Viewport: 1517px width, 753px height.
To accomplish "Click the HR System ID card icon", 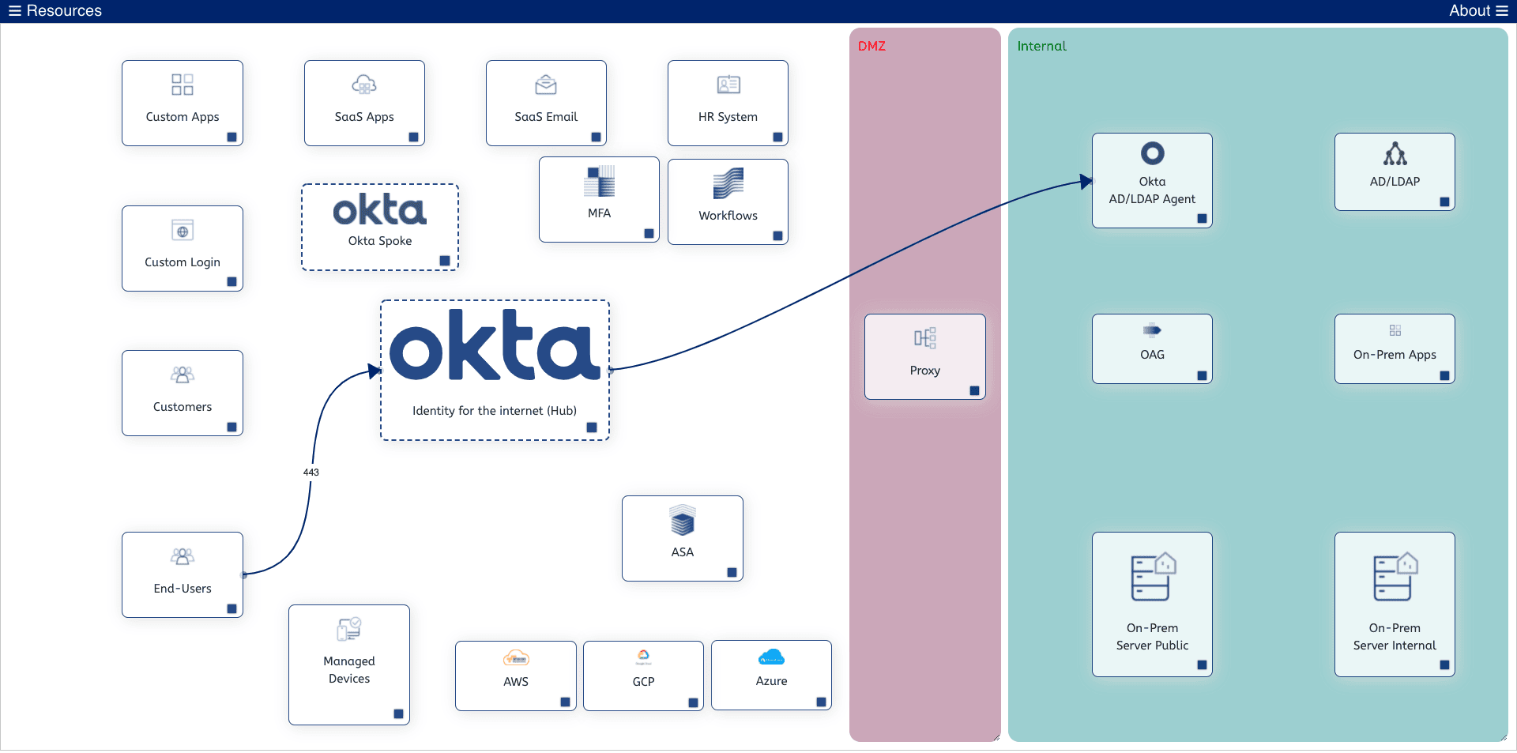I will (x=728, y=85).
